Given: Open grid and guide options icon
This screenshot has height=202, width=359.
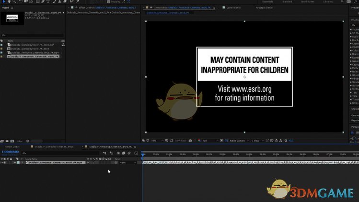Looking at the screenshot, I should click(167, 141).
